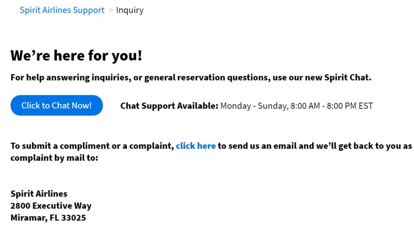Select the 'Inquiry' breadcrumb item

[130, 10]
